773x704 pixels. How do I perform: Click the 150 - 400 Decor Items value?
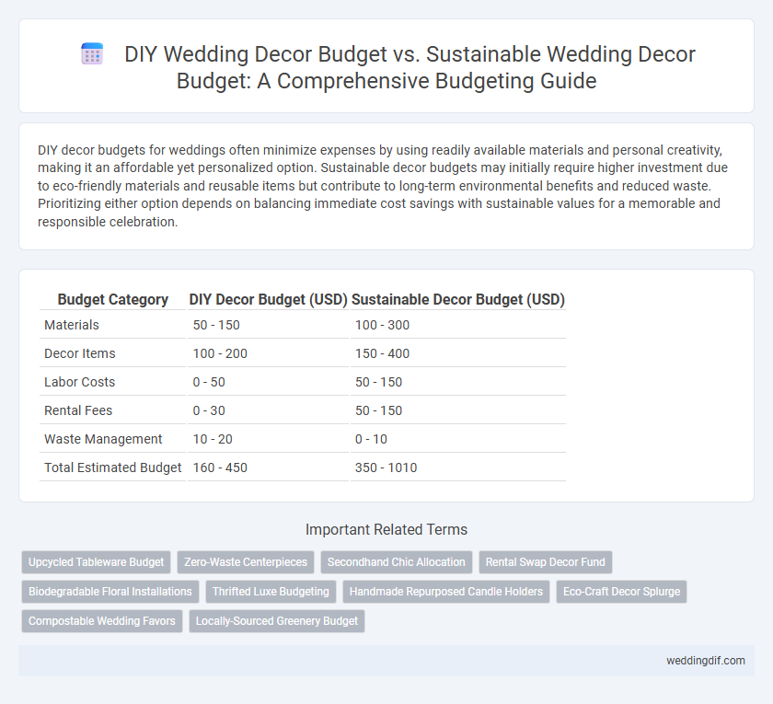[382, 353]
